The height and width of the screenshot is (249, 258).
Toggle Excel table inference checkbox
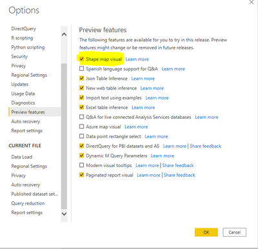(81, 107)
